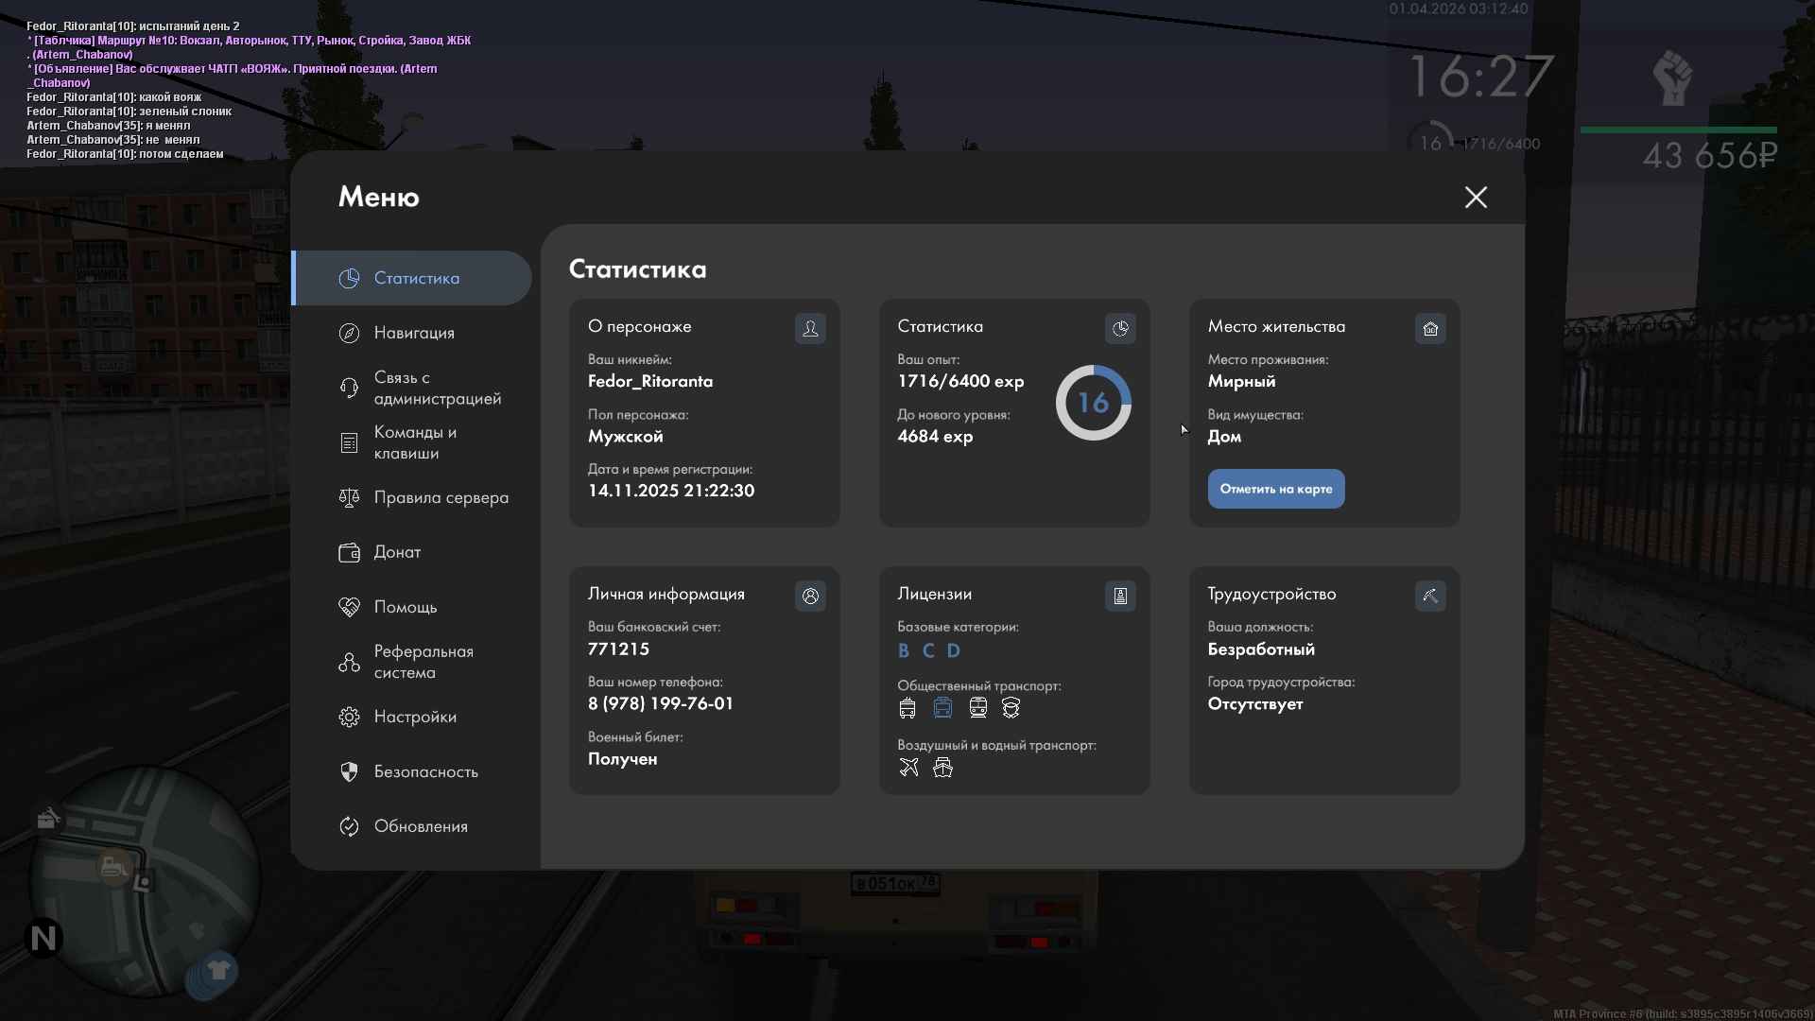
Task: Open Правила сервера section
Action: coord(441,497)
